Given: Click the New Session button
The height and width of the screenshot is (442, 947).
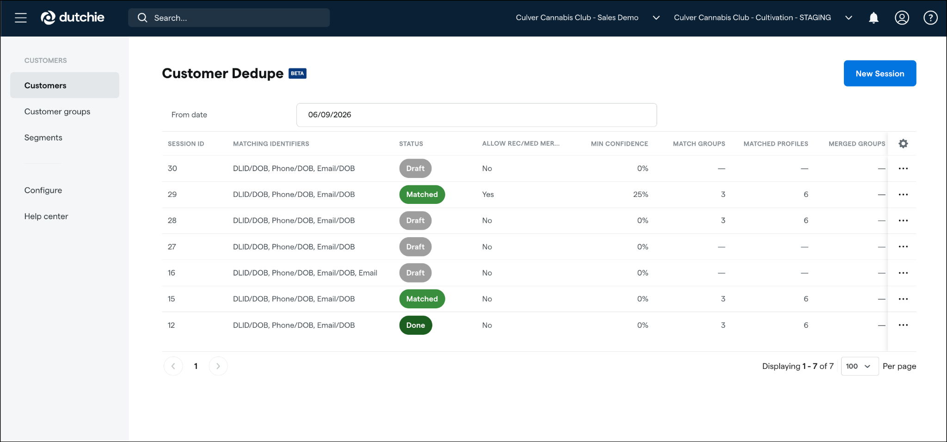Looking at the screenshot, I should point(879,73).
